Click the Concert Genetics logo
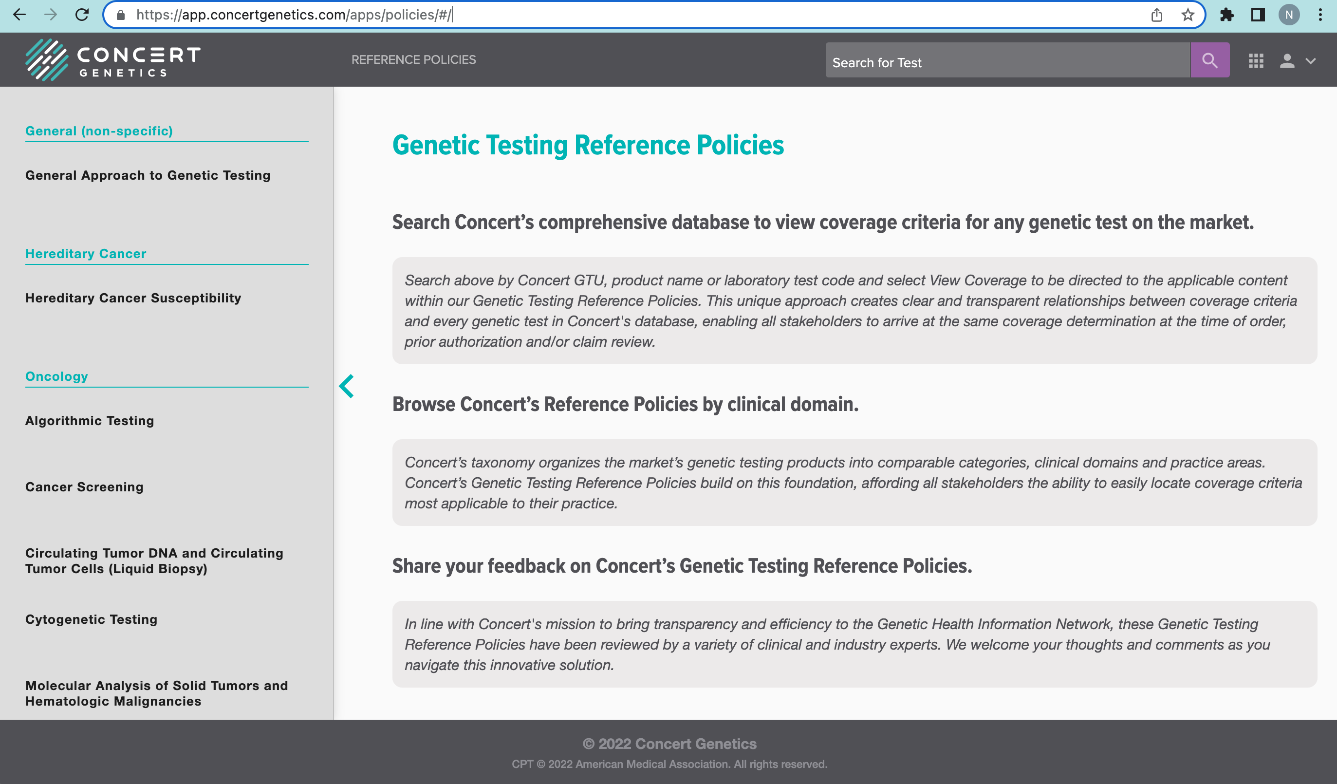 coord(113,59)
